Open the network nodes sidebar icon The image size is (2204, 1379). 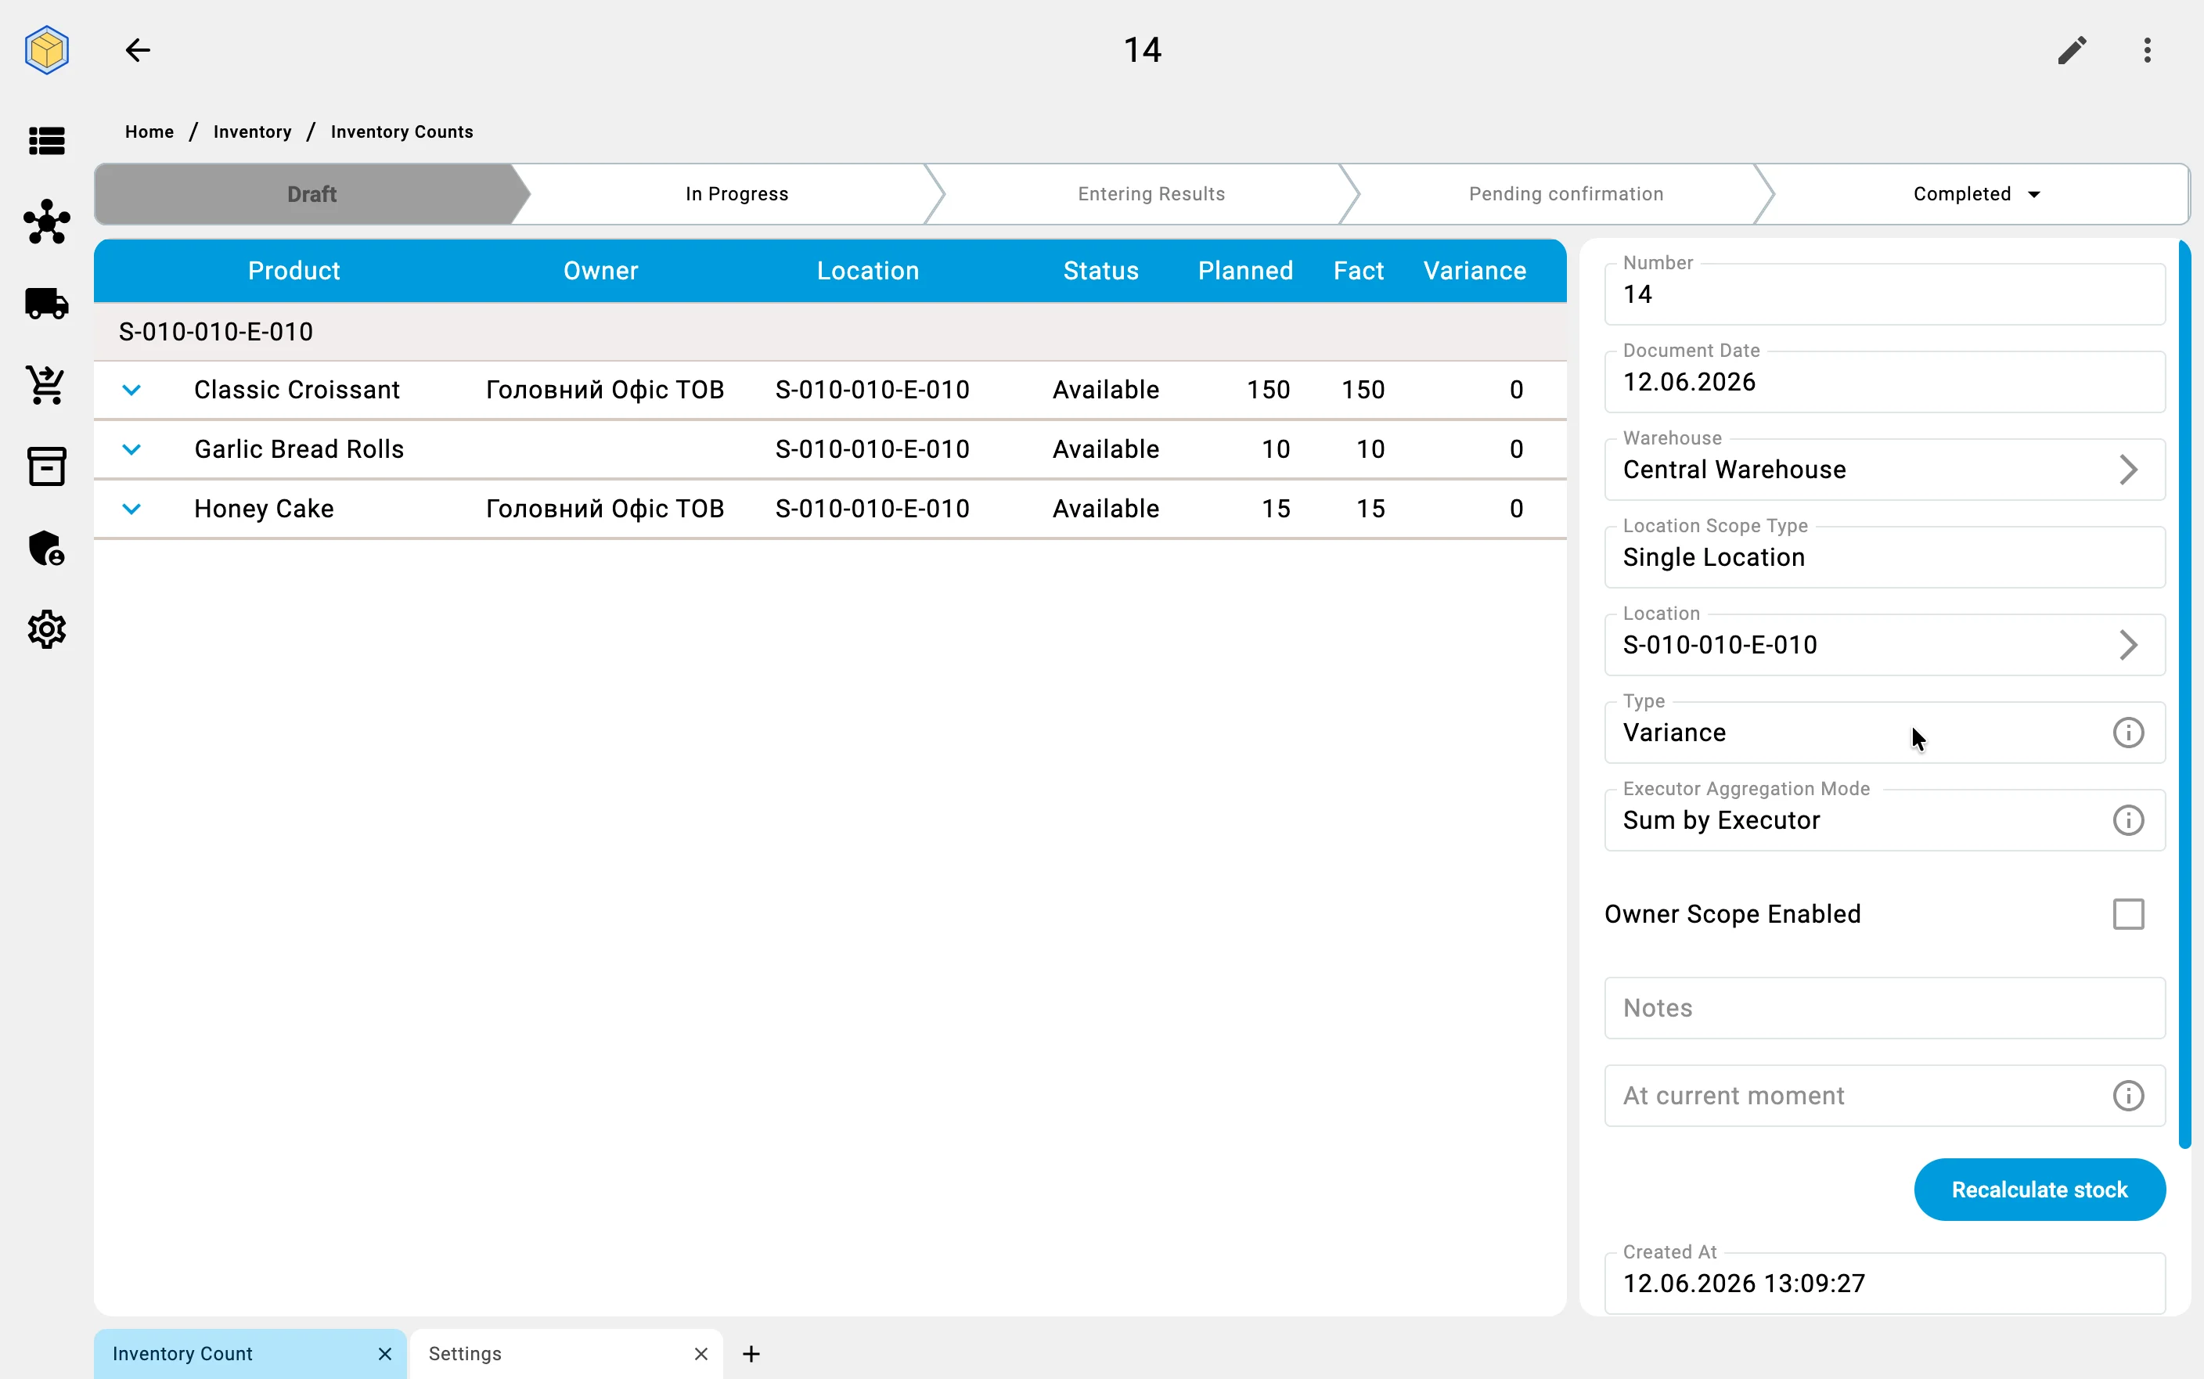(46, 221)
